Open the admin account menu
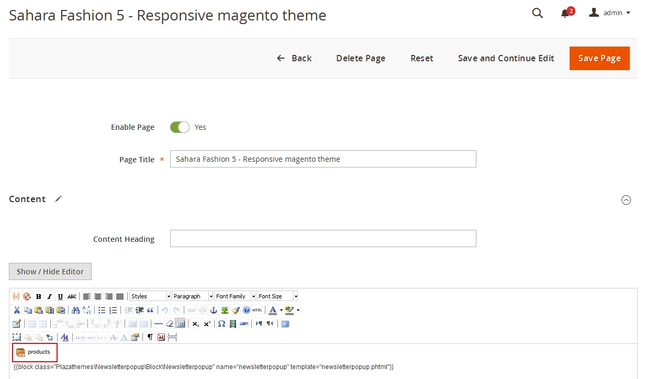Image resolution: width=645 pixels, height=379 pixels. 610,13
